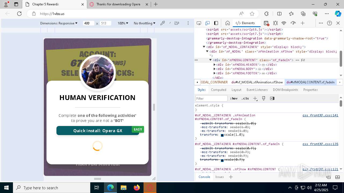Click the eyedropper media features icon

163,23
